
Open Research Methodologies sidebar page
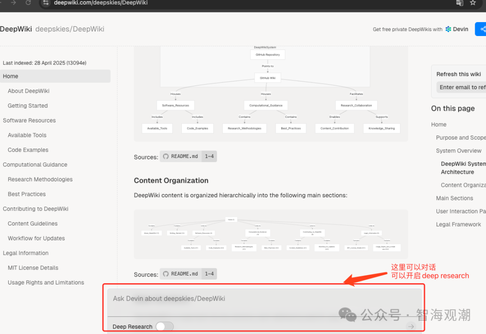(x=40, y=179)
